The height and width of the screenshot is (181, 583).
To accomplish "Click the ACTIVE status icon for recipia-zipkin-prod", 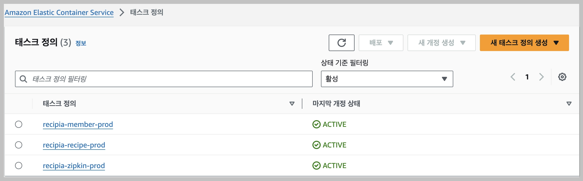I will coord(316,165).
